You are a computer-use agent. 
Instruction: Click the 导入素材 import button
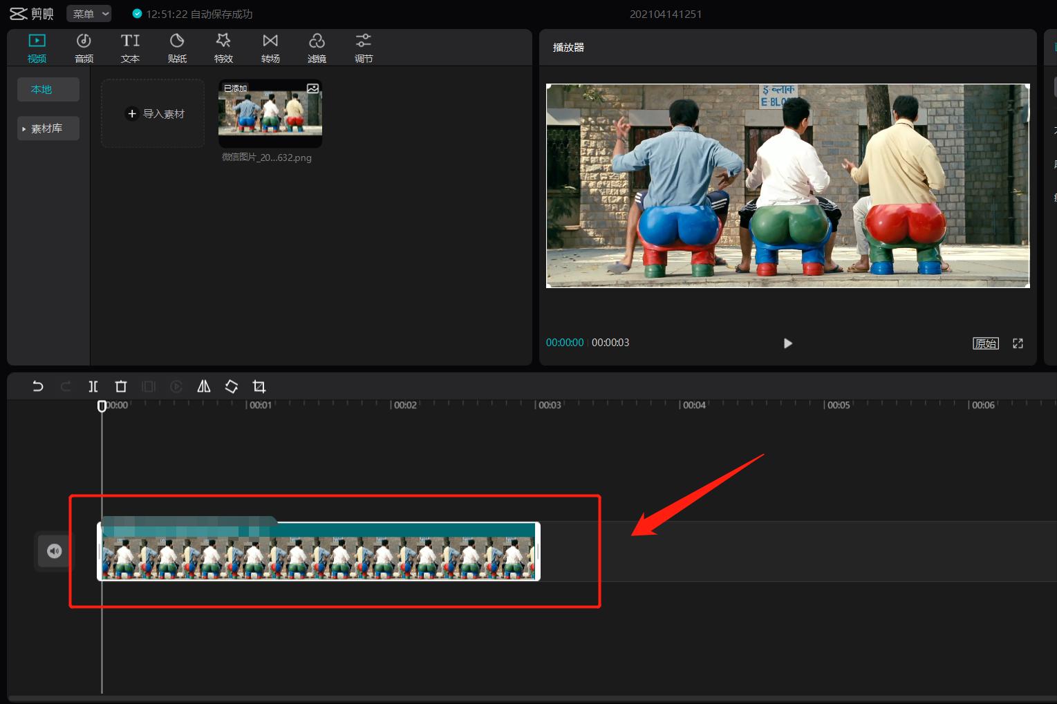[x=153, y=114]
